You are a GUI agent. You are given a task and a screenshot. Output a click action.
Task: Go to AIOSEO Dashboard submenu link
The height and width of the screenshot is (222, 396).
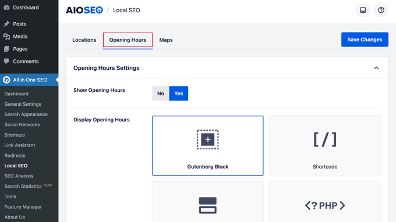16,94
